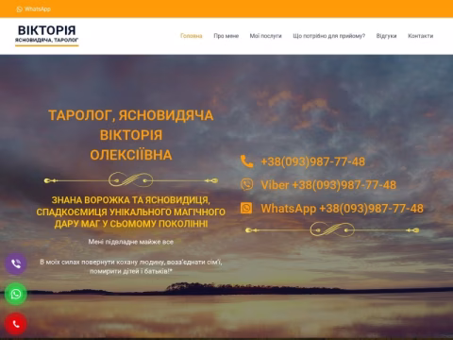
Task: Open the Viber +38(093)987-77-48 link
Action: 328,185
